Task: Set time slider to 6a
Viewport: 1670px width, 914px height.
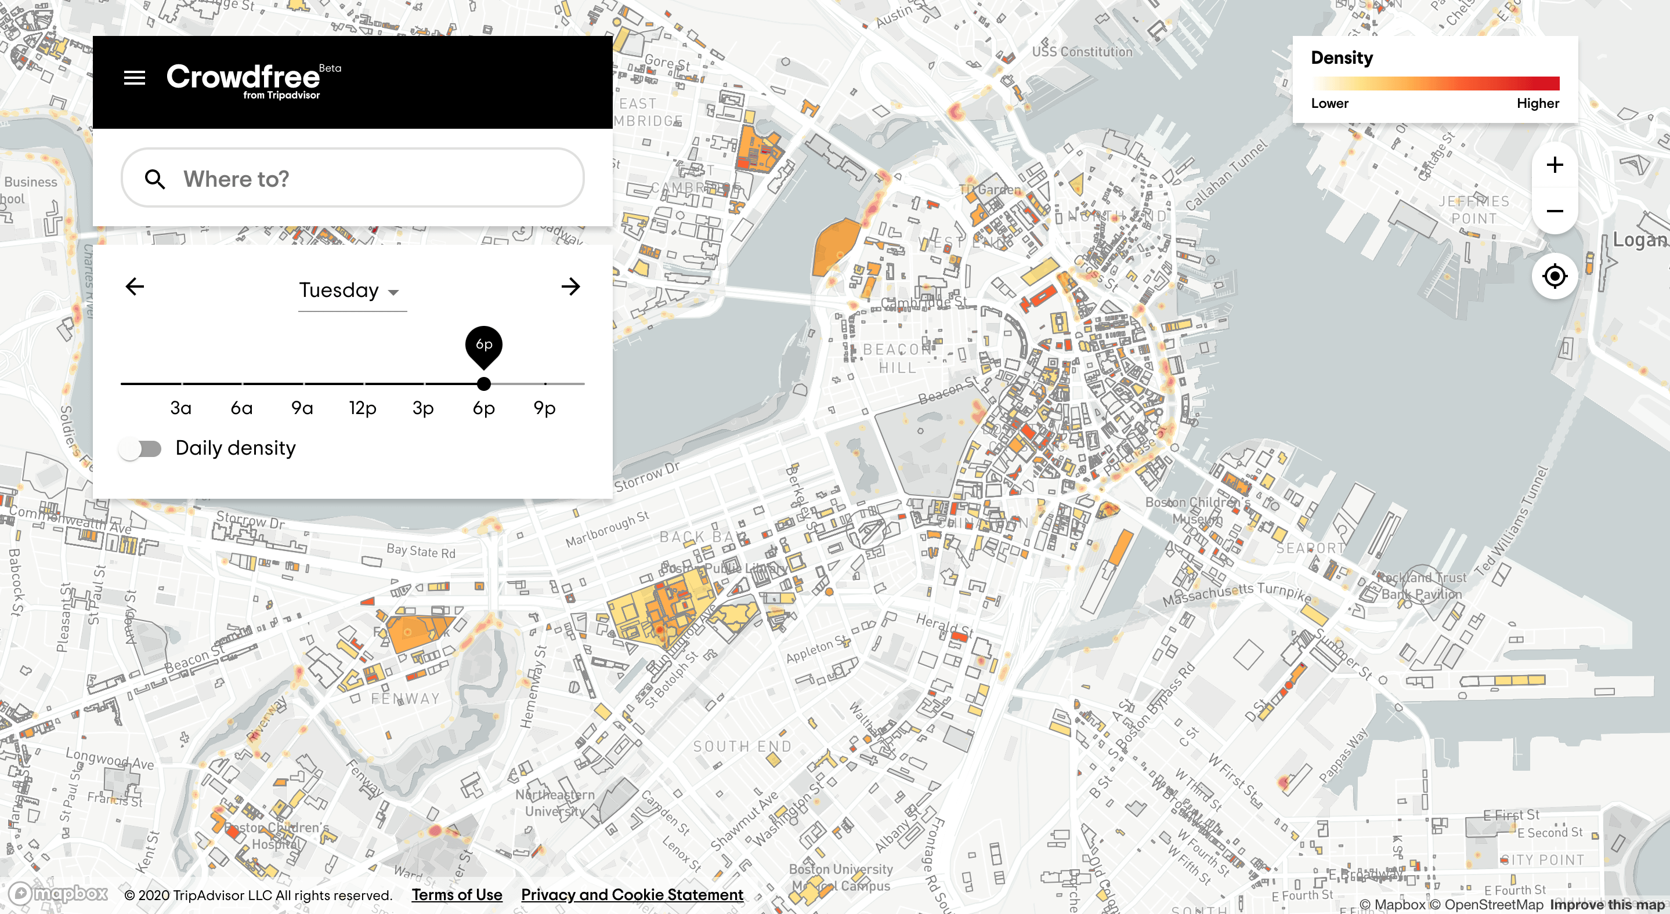Action: pyautogui.click(x=242, y=408)
